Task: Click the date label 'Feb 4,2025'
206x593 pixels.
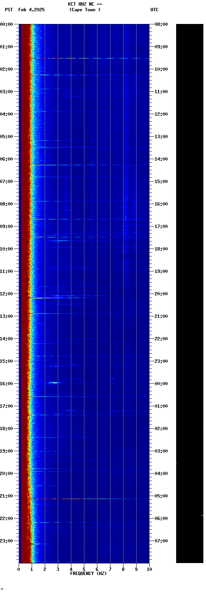Action: [31, 10]
